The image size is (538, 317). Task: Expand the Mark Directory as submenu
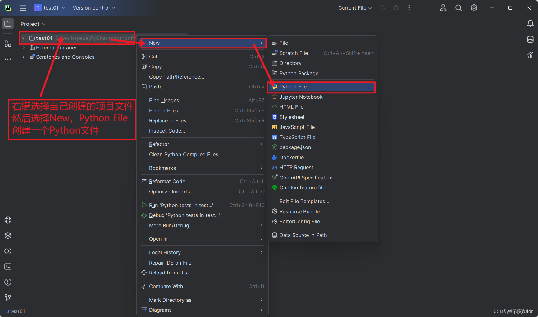pos(202,300)
